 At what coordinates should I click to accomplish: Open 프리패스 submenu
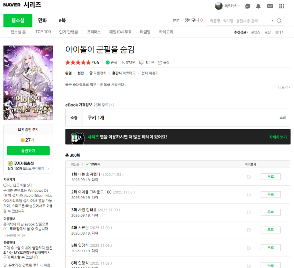[x=94, y=32]
